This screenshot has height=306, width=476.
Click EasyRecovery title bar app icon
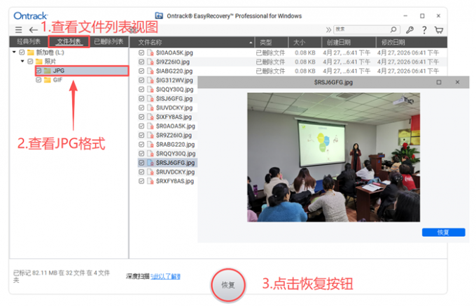(x=159, y=16)
